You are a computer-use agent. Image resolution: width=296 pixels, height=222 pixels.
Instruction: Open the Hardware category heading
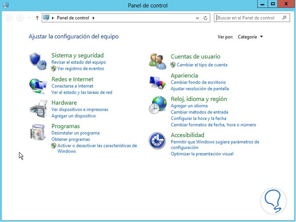click(64, 102)
